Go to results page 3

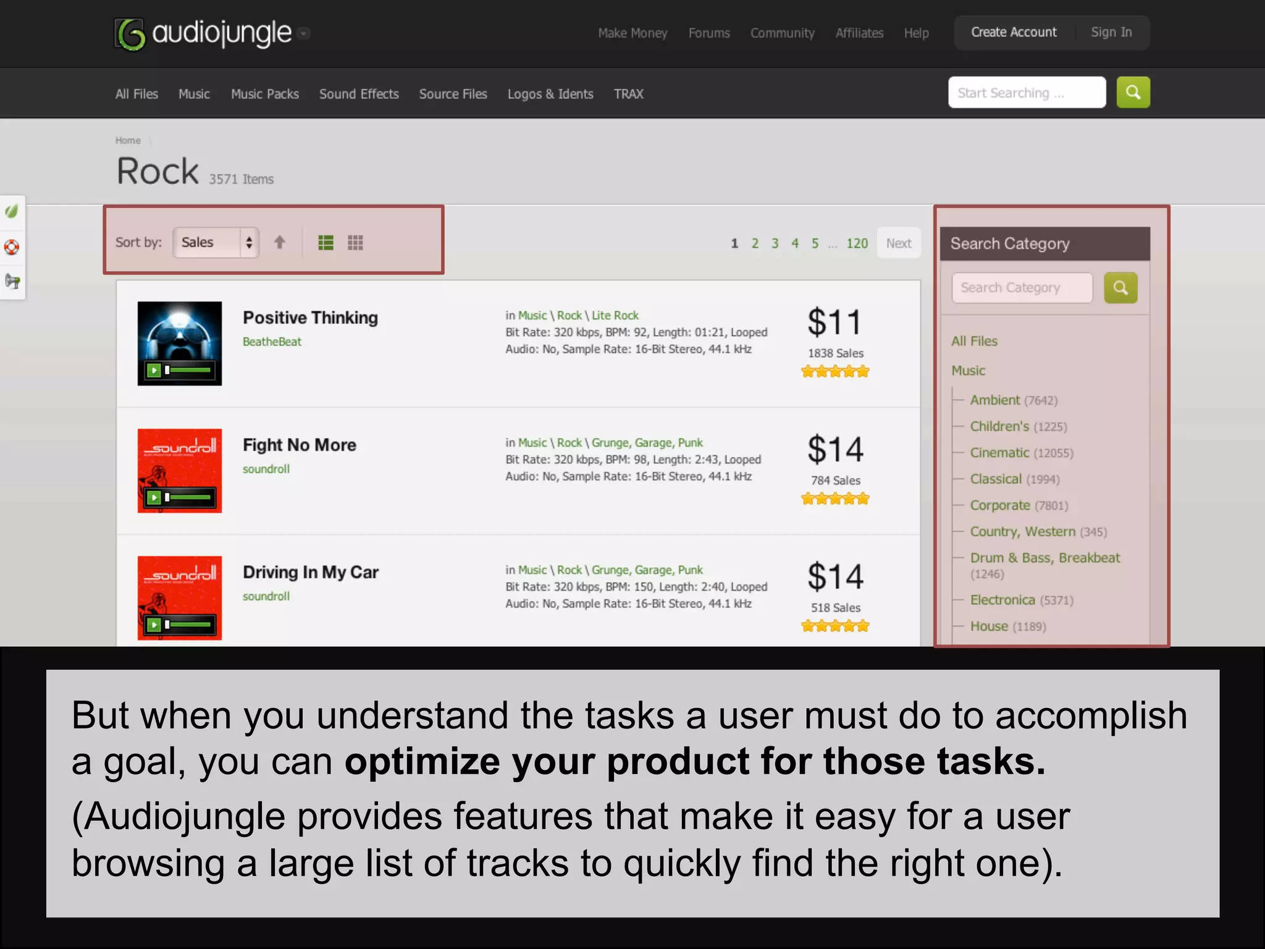(x=775, y=243)
